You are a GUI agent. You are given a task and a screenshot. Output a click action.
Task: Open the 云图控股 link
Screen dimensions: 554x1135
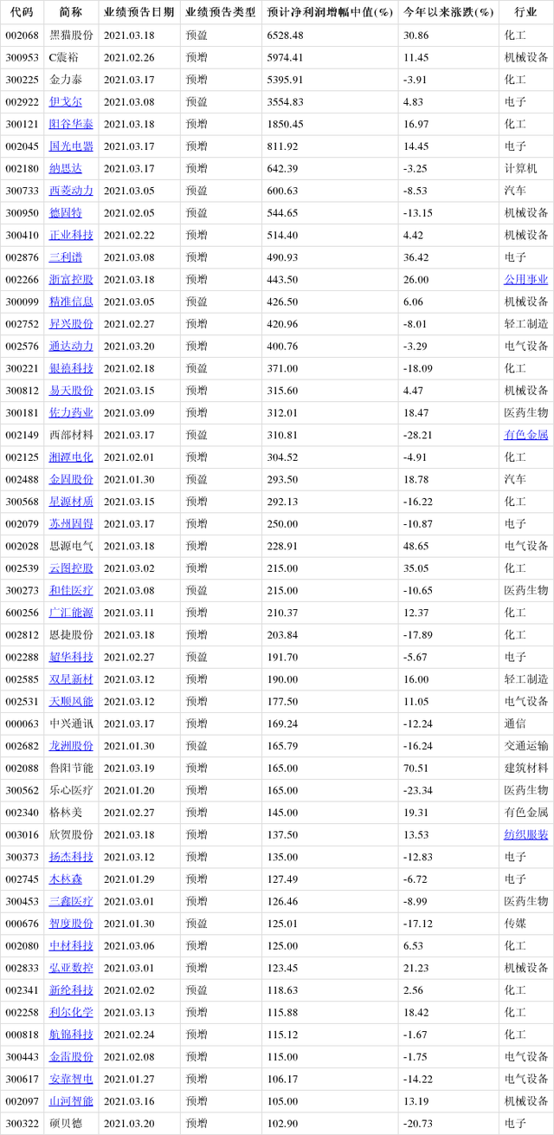point(71,568)
